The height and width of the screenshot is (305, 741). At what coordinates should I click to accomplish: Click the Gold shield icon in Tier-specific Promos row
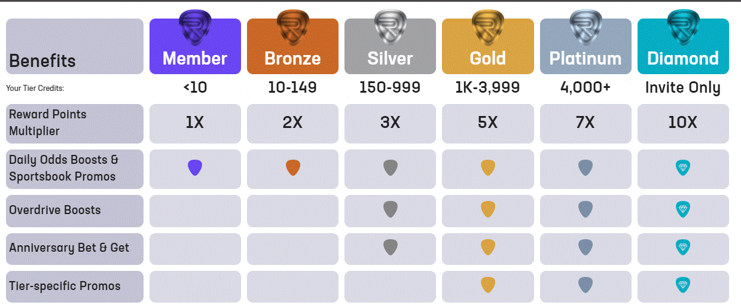coord(488,285)
